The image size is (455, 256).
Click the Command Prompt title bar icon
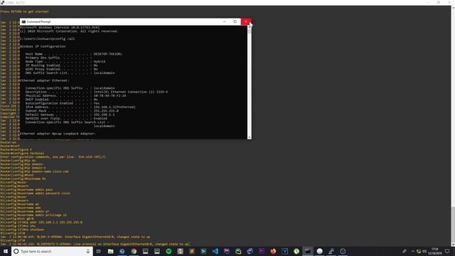pyautogui.click(x=23, y=22)
